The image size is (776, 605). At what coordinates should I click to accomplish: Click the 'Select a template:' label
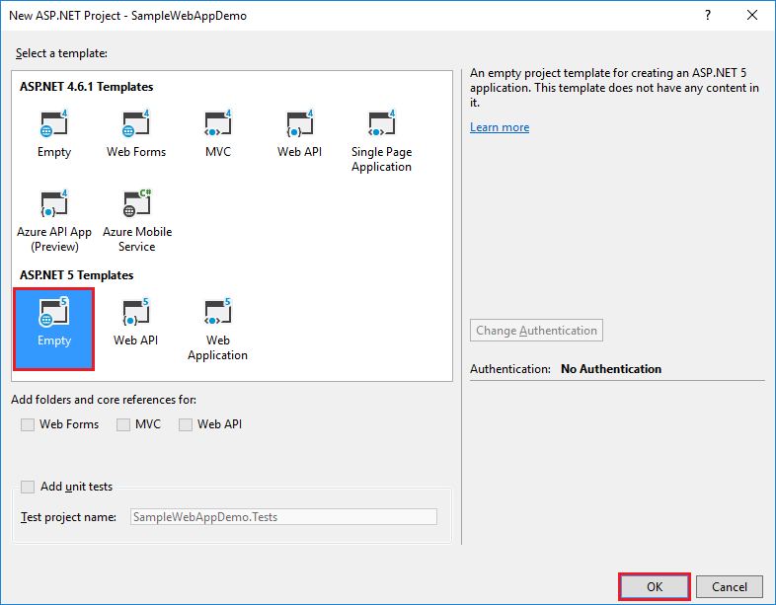tap(61, 53)
